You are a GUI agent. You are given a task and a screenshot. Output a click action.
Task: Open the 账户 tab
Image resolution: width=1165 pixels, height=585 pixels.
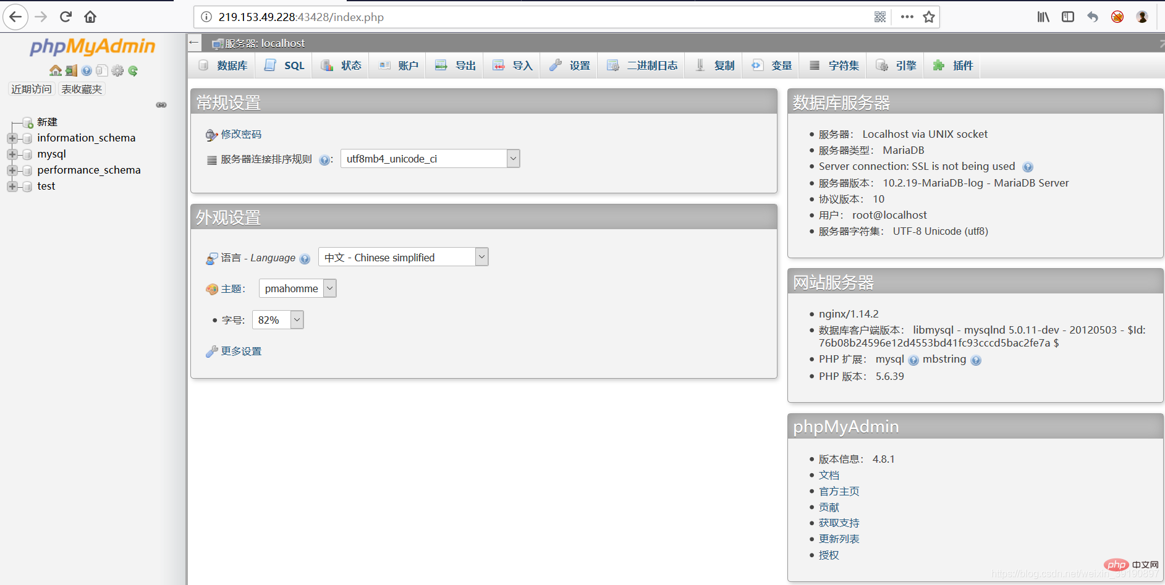point(398,65)
